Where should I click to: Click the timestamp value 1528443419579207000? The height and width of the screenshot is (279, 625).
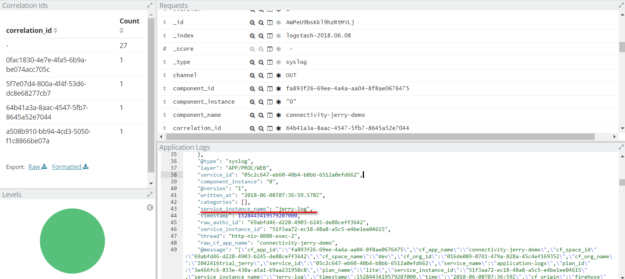click(x=267, y=215)
